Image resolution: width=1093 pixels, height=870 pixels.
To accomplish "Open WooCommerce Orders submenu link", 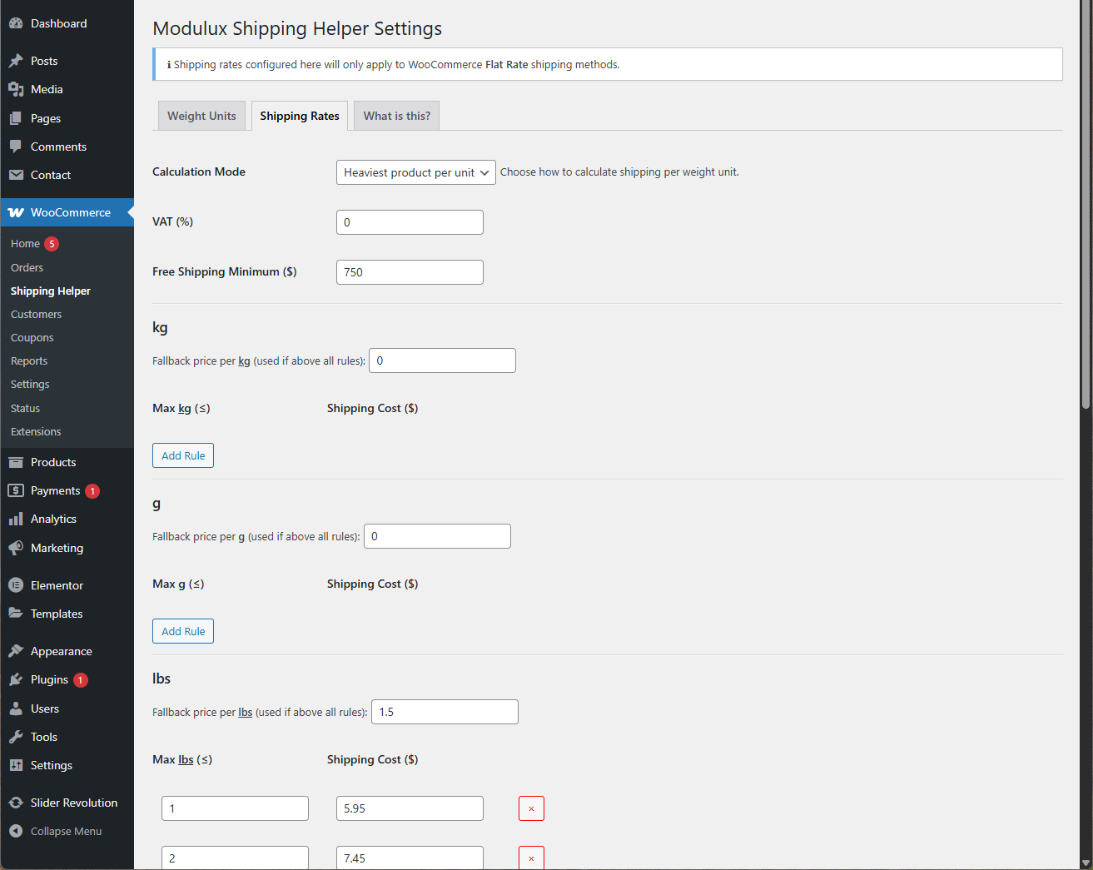I will tap(27, 267).
